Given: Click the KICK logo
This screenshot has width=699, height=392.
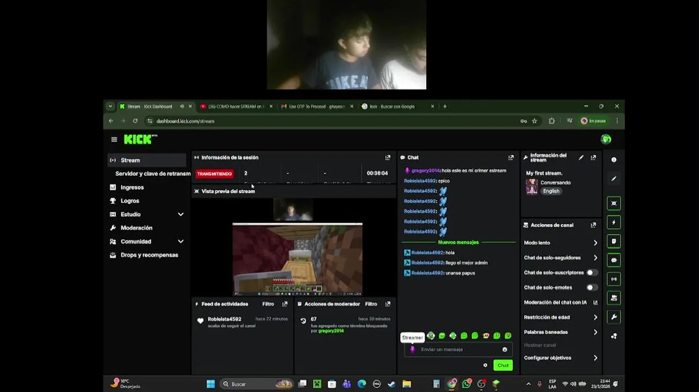Looking at the screenshot, I should pos(140,139).
